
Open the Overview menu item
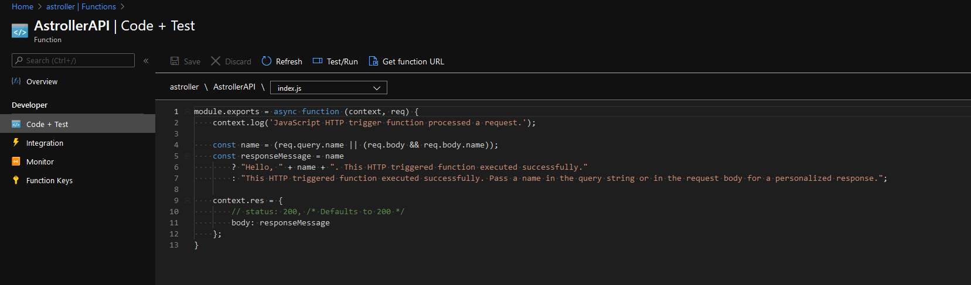tap(42, 82)
